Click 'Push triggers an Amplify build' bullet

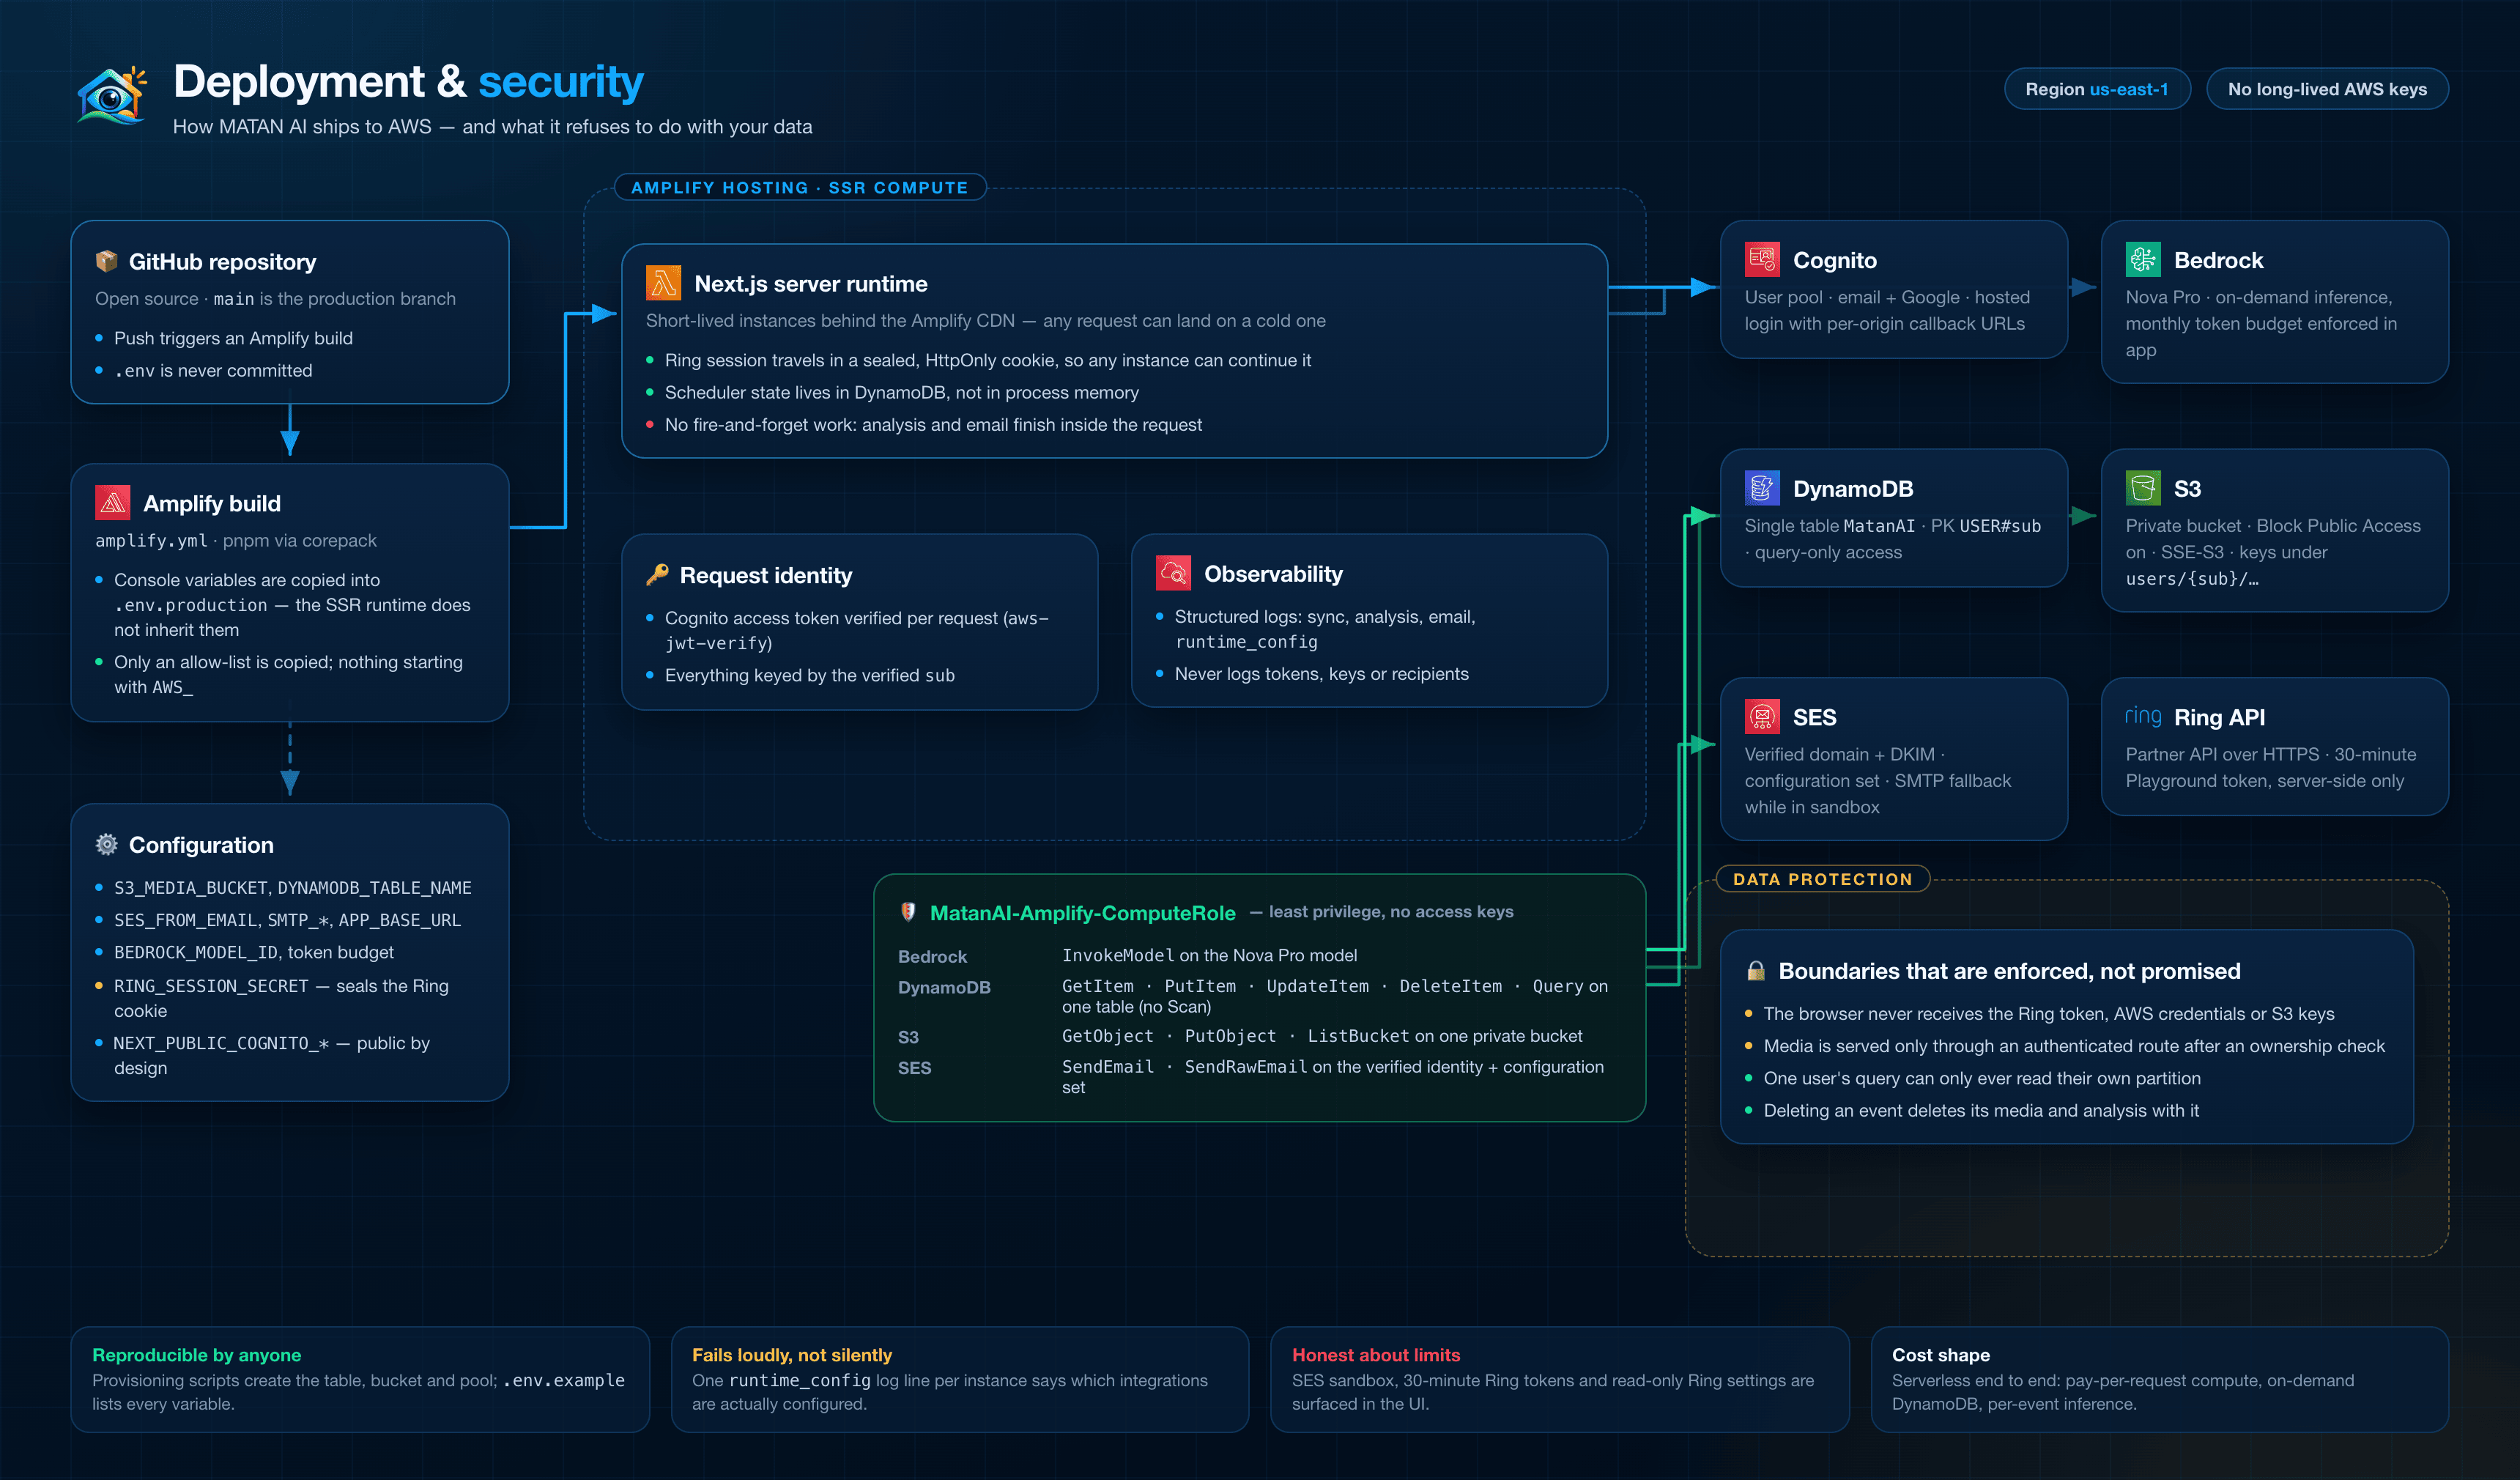[x=233, y=338]
